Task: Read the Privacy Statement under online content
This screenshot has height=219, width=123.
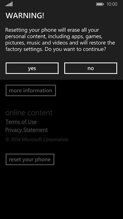Action: point(27,130)
